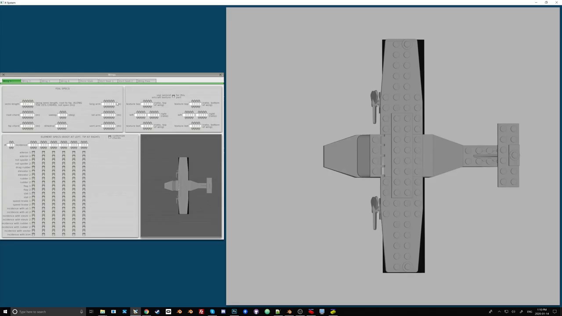The image size is (562, 316).
Task: Open Google Chrome from the taskbar
Action: coord(146,312)
